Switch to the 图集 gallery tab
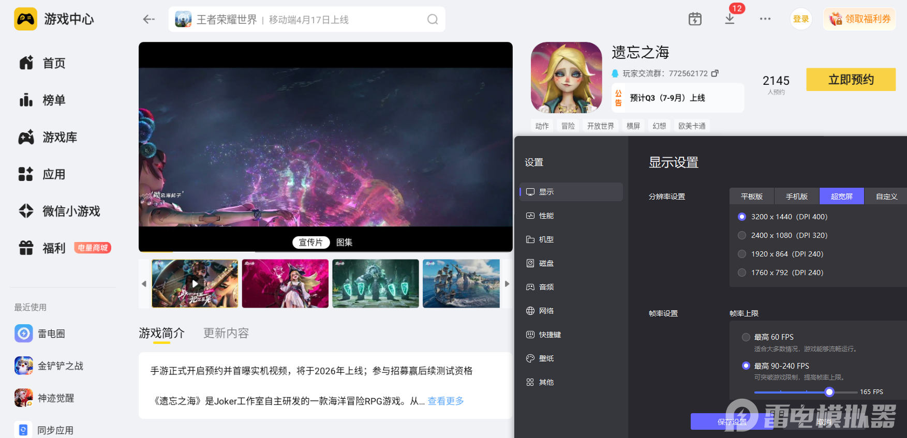The height and width of the screenshot is (438, 907). (x=345, y=243)
